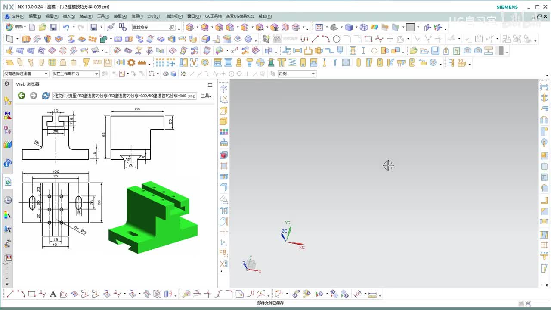551x310 pixels.
Task: Click the spring icon in the fourth toolbar row
Action: coord(292,62)
